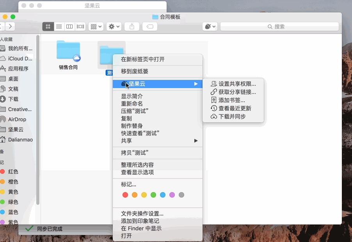
Task: Click 查看最近更新 in the submenu
Action: (x=235, y=108)
